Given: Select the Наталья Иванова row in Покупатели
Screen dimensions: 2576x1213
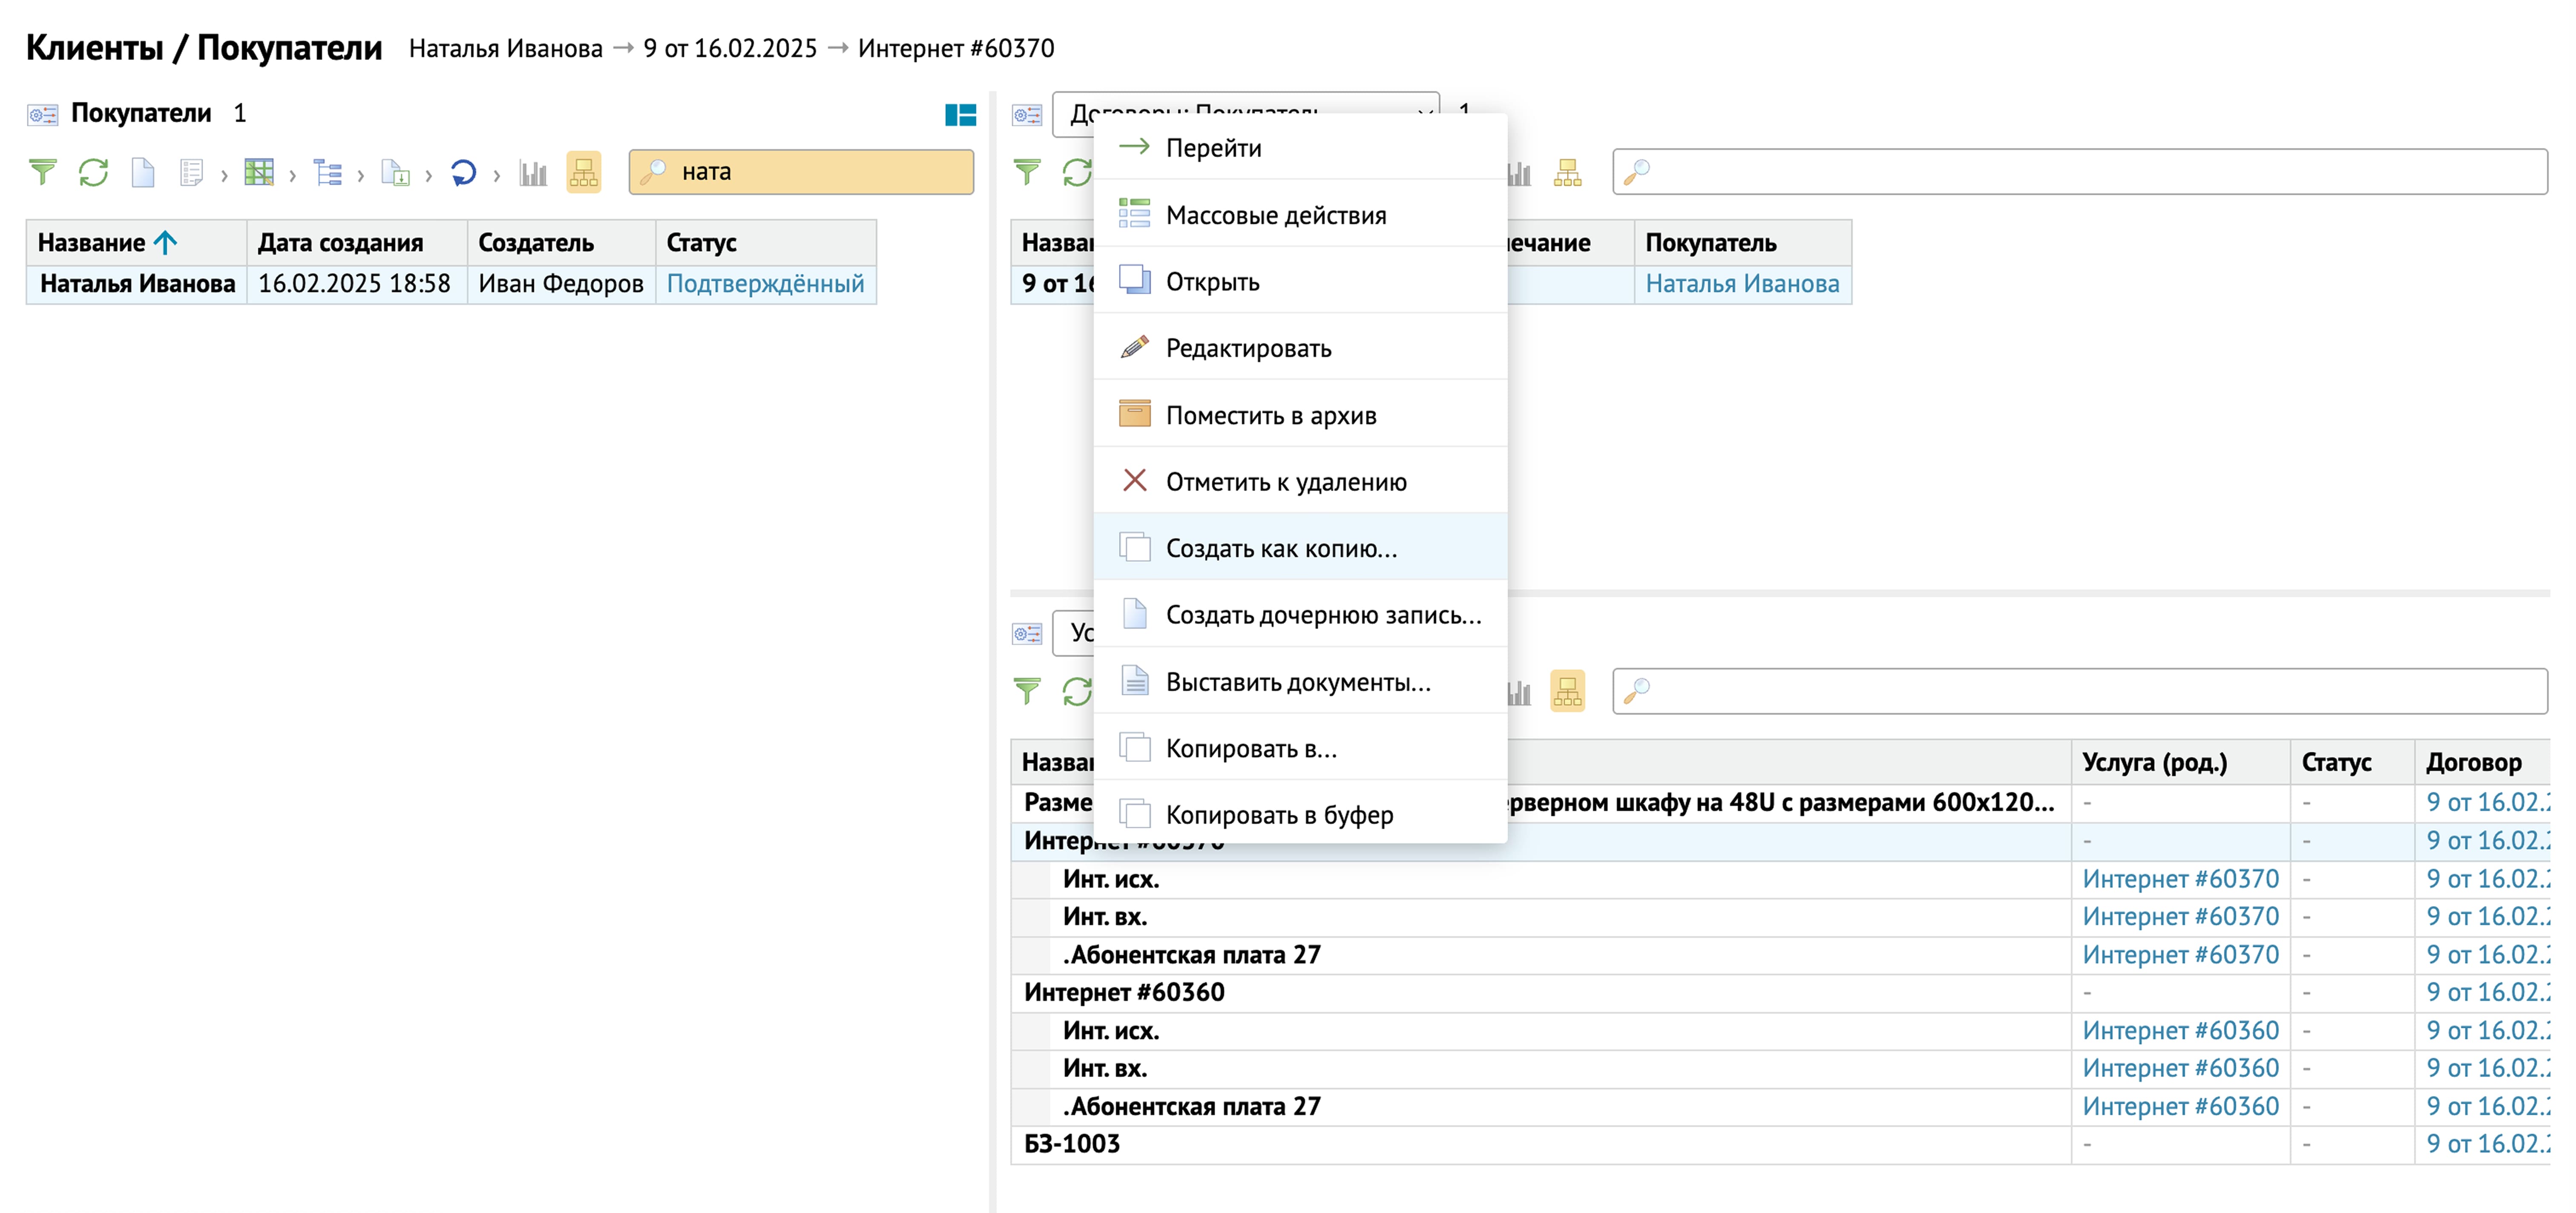Looking at the screenshot, I should (451, 284).
